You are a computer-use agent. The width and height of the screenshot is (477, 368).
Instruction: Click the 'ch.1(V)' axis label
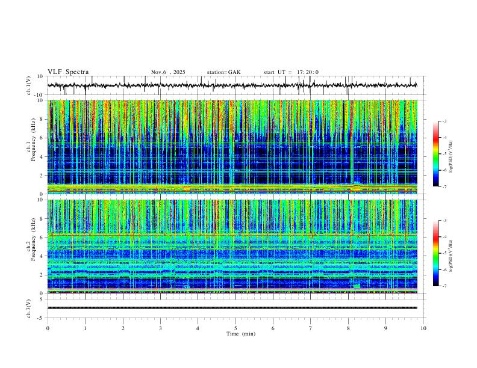point(29,85)
